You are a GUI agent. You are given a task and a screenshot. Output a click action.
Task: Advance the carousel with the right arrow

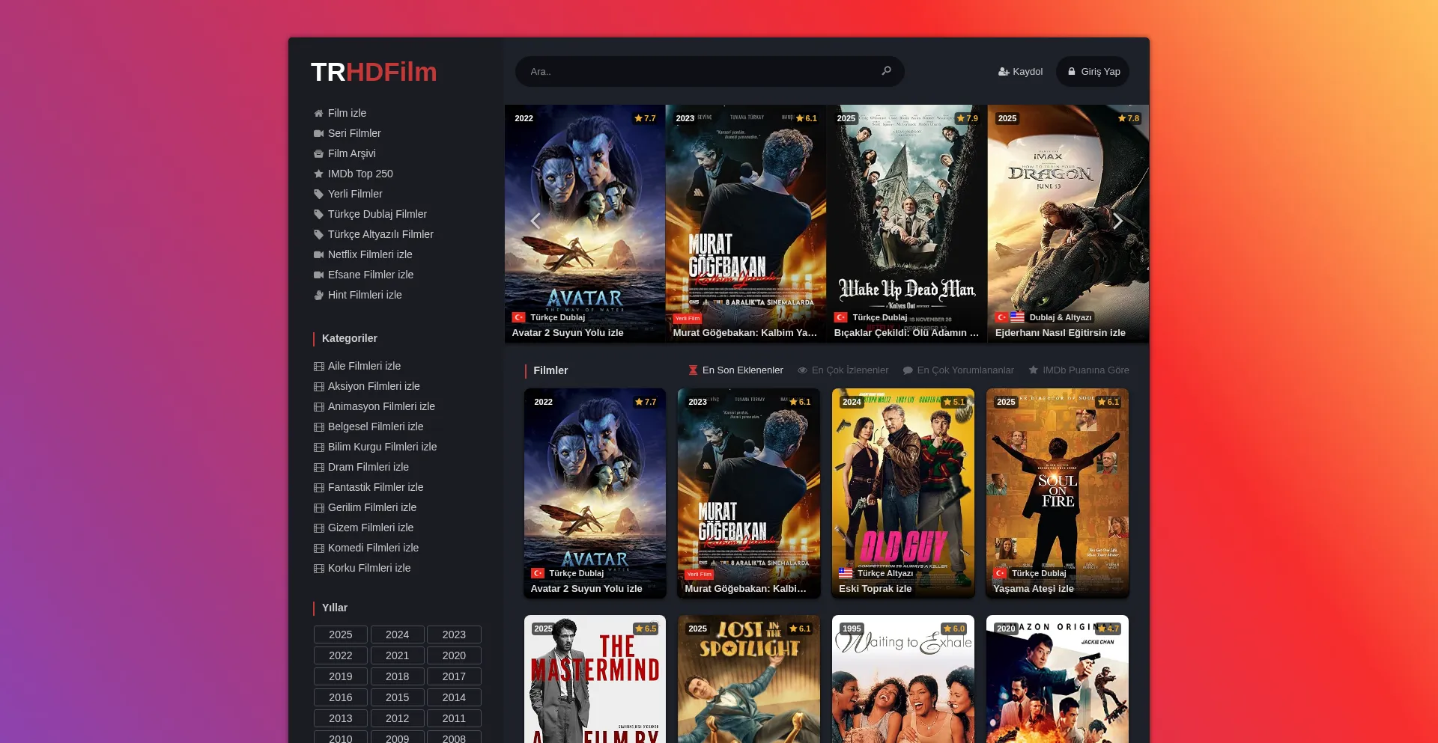tap(1117, 221)
